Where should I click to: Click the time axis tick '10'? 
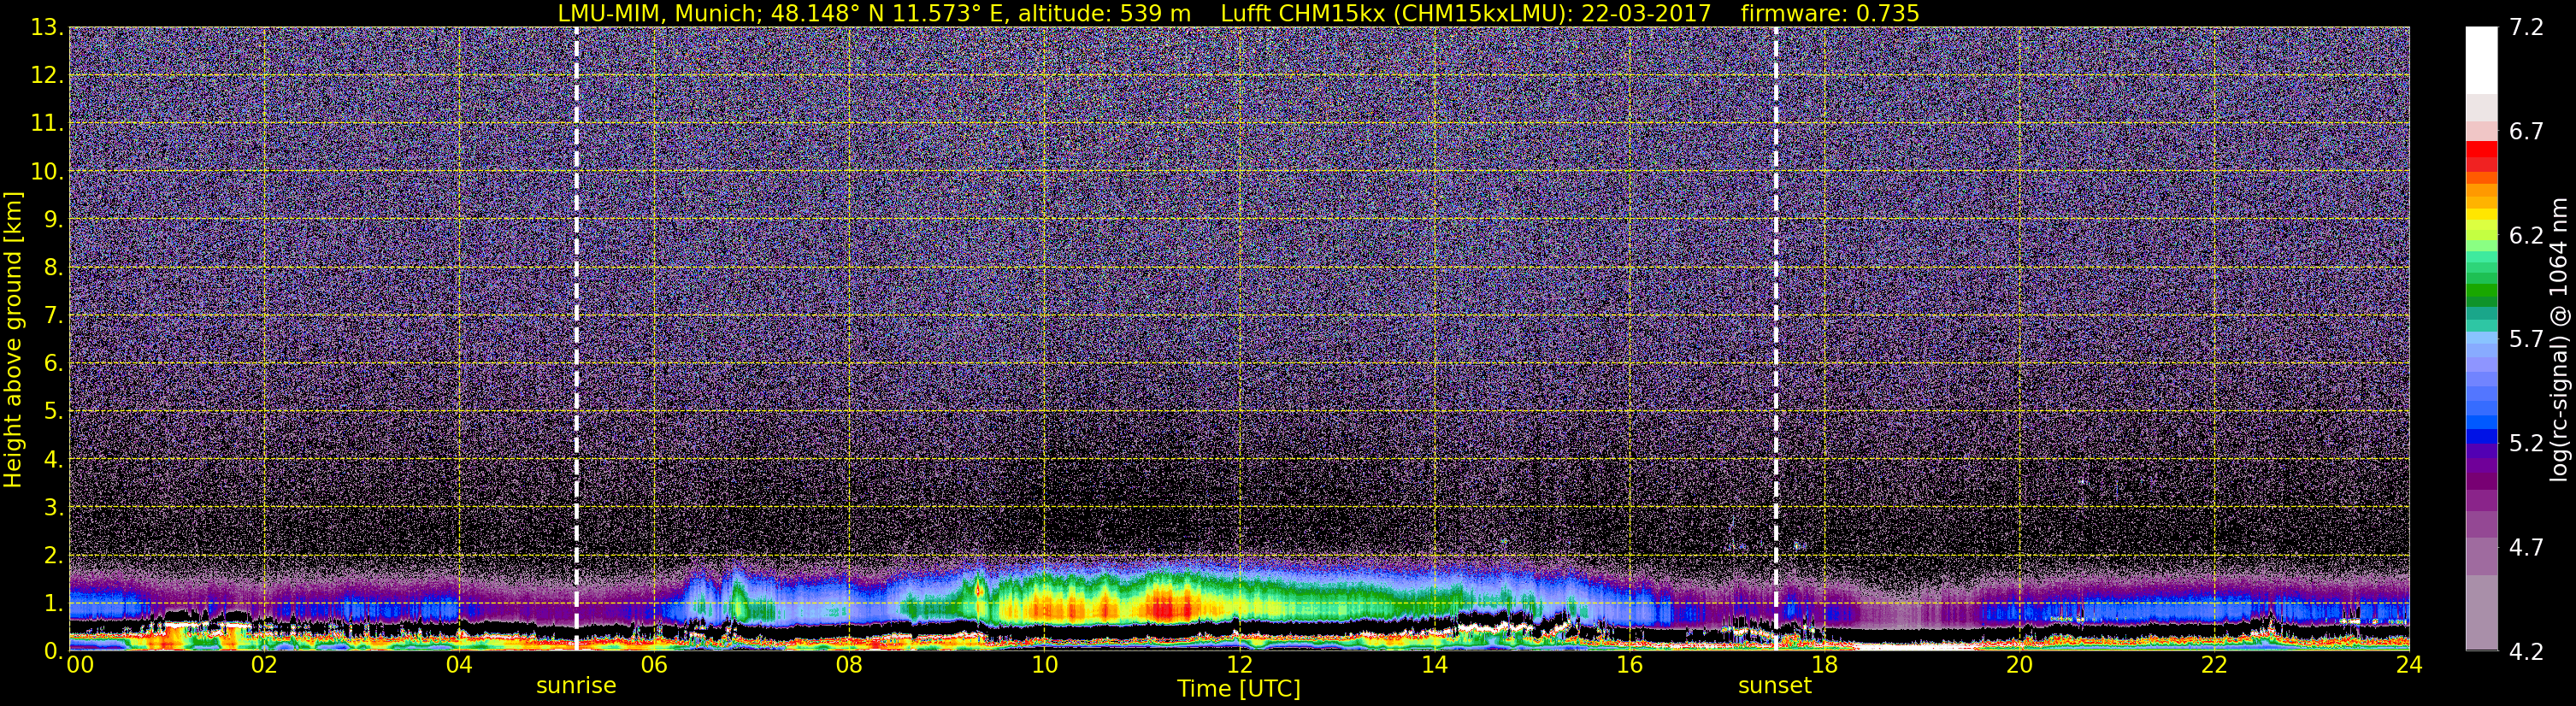(1044, 666)
